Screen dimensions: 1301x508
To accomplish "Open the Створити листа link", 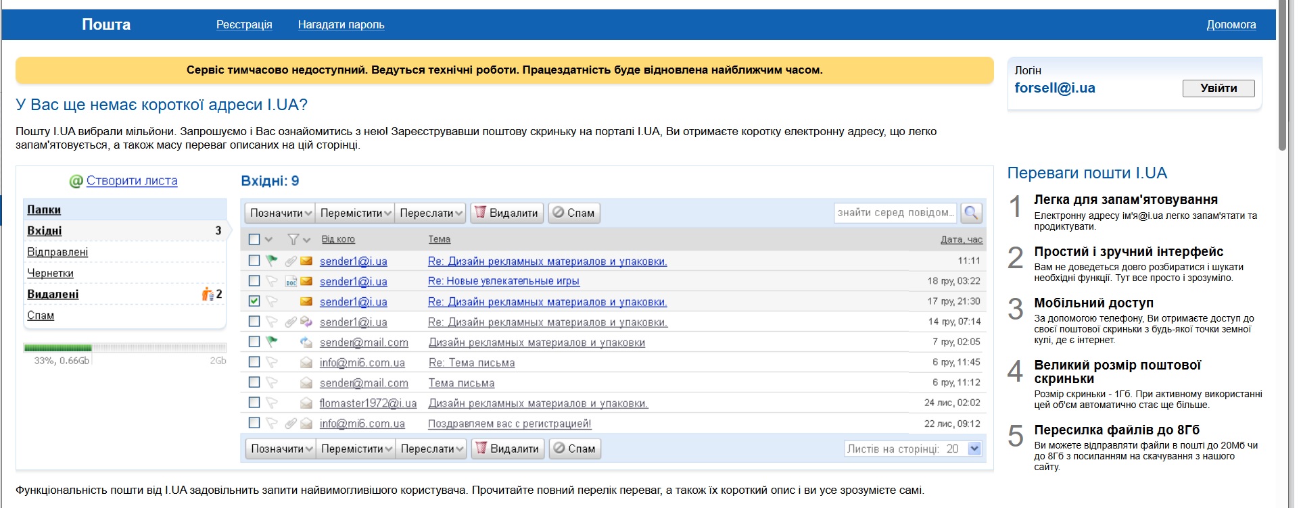I will (132, 180).
